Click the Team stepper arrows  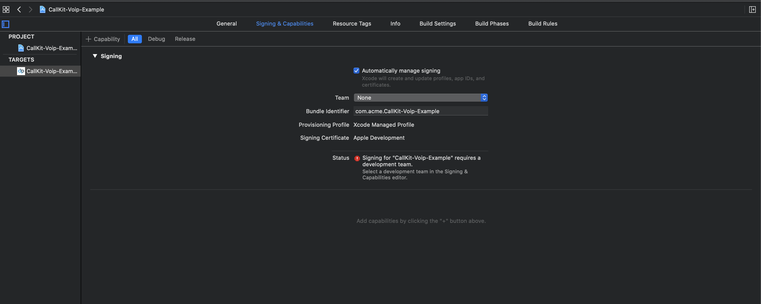(484, 98)
